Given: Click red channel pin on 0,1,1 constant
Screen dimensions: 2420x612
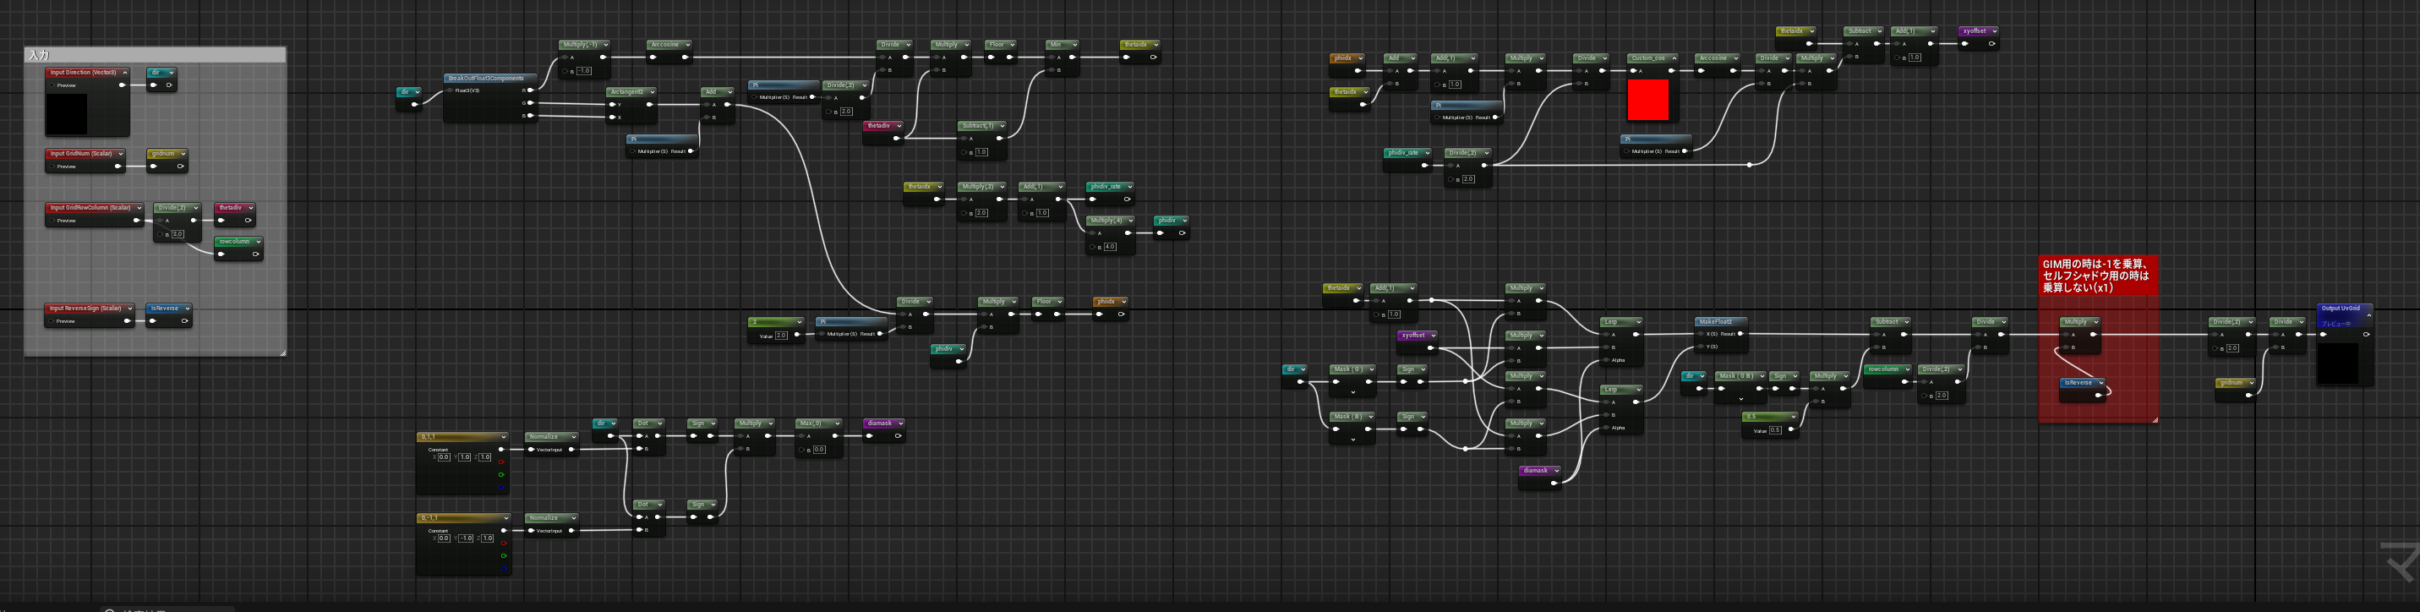Looking at the screenshot, I should click(x=501, y=462).
